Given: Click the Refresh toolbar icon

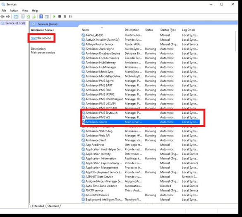Looking at the screenshot, I should coord(29,17).
